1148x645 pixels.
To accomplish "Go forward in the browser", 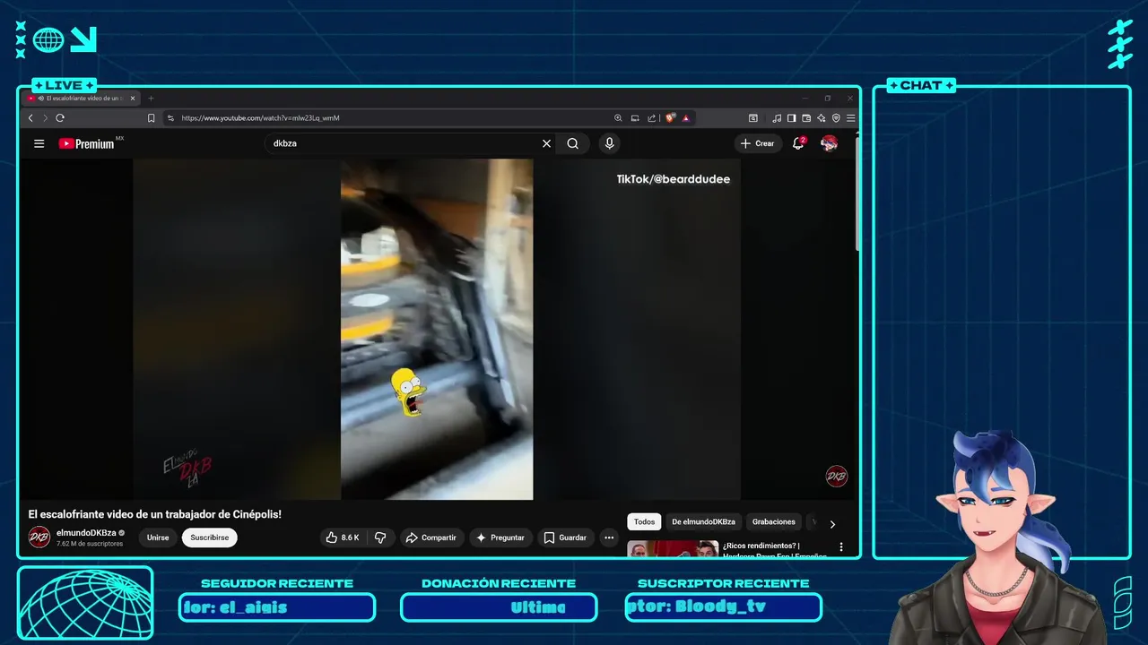I will tap(45, 117).
